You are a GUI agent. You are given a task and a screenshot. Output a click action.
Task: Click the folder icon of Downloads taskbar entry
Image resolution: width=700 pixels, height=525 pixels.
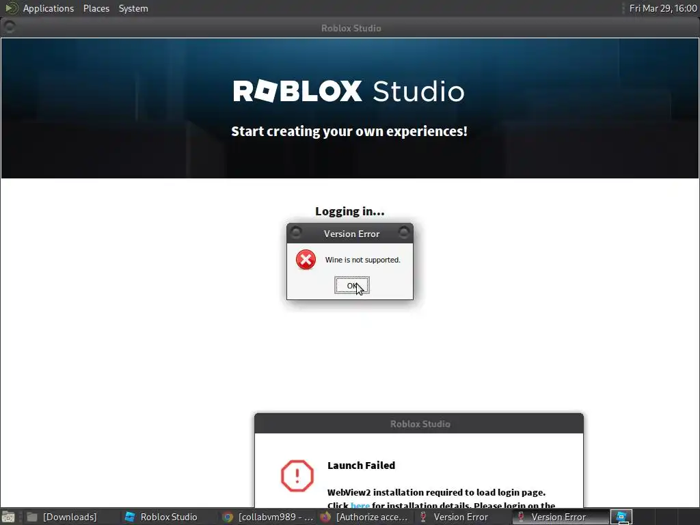[32, 517]
